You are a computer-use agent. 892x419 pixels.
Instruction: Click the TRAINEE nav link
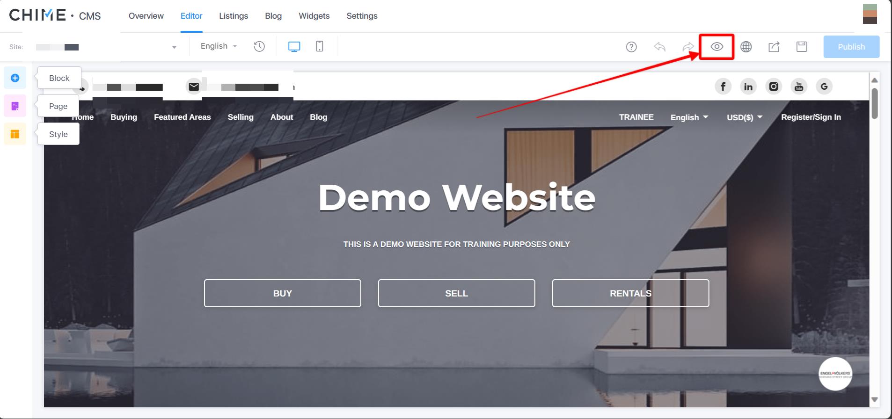[636, 117]
